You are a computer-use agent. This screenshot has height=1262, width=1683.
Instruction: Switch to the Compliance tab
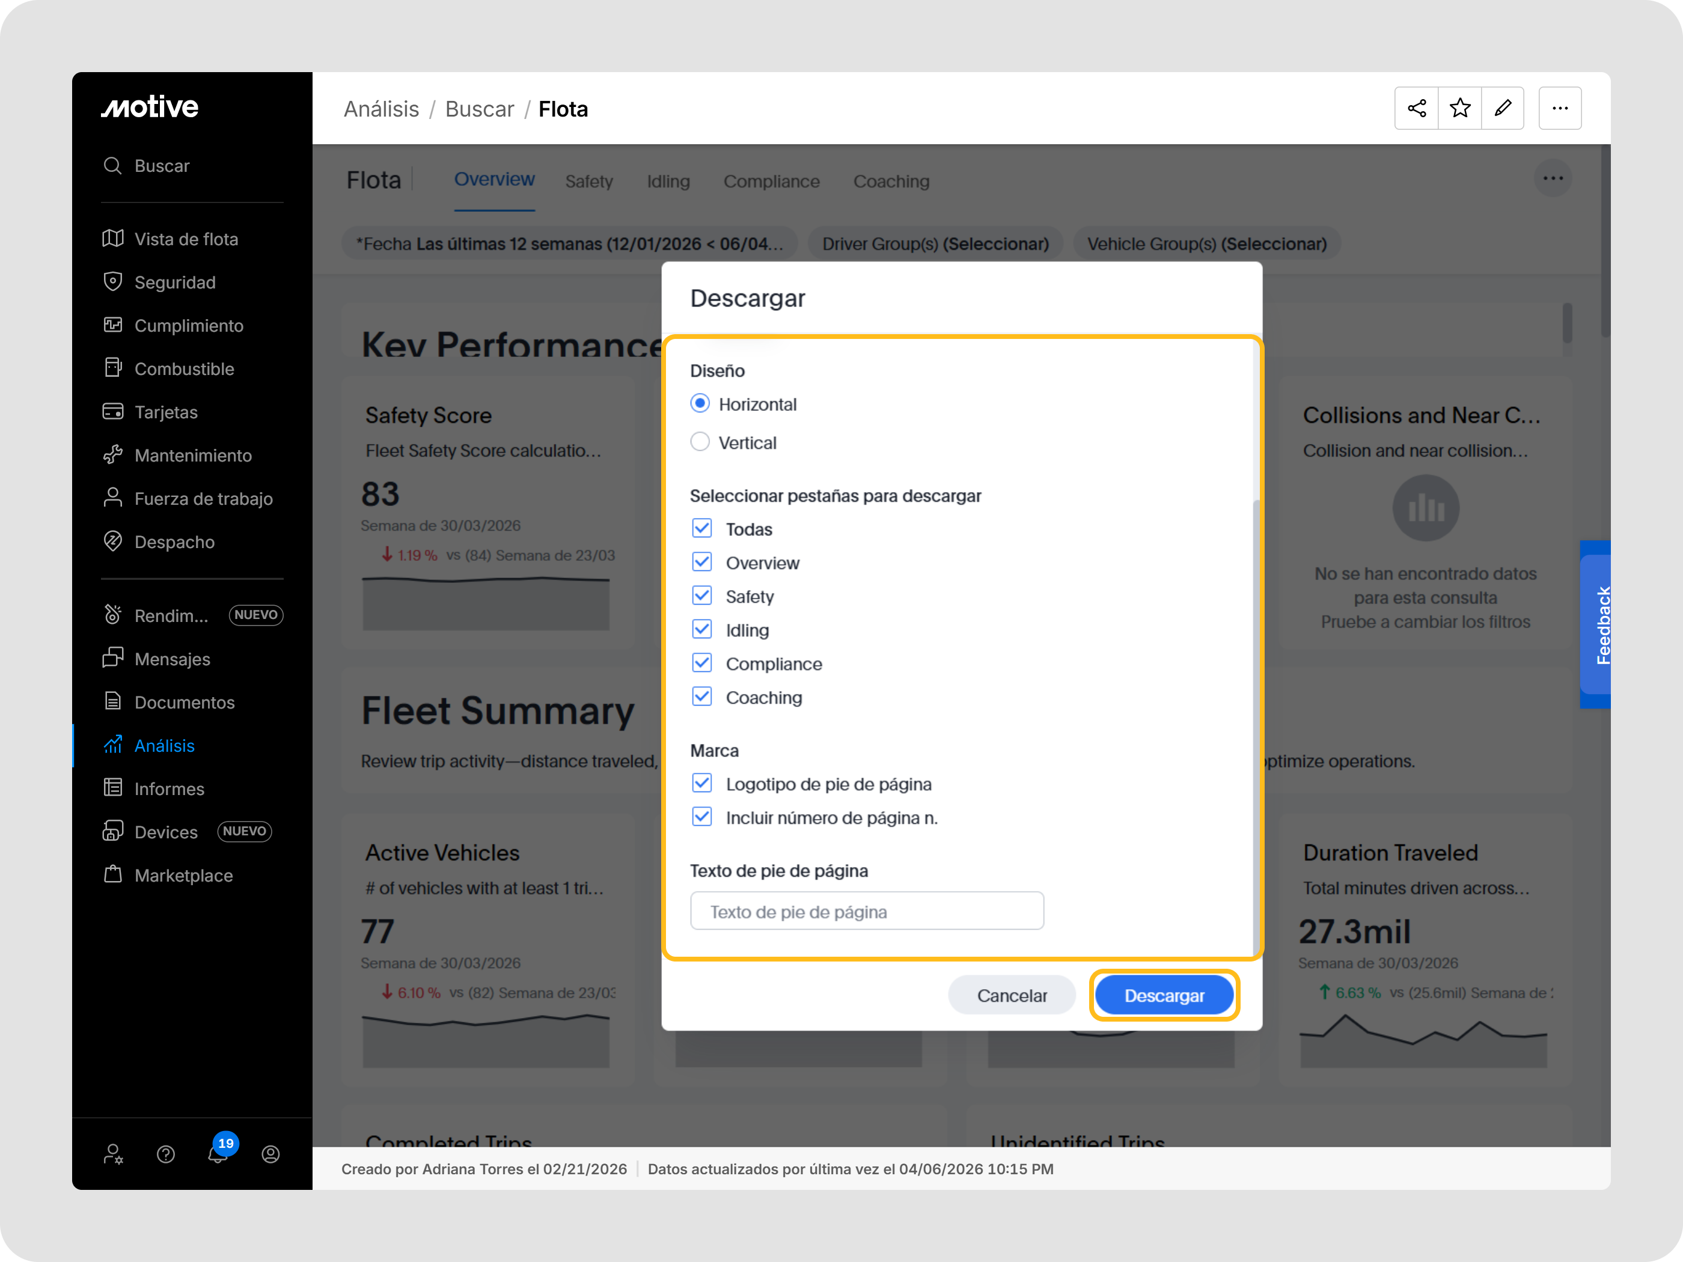772,181
